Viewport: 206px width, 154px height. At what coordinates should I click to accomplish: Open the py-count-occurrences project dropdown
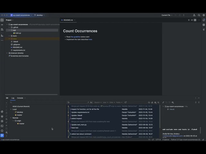21,15
